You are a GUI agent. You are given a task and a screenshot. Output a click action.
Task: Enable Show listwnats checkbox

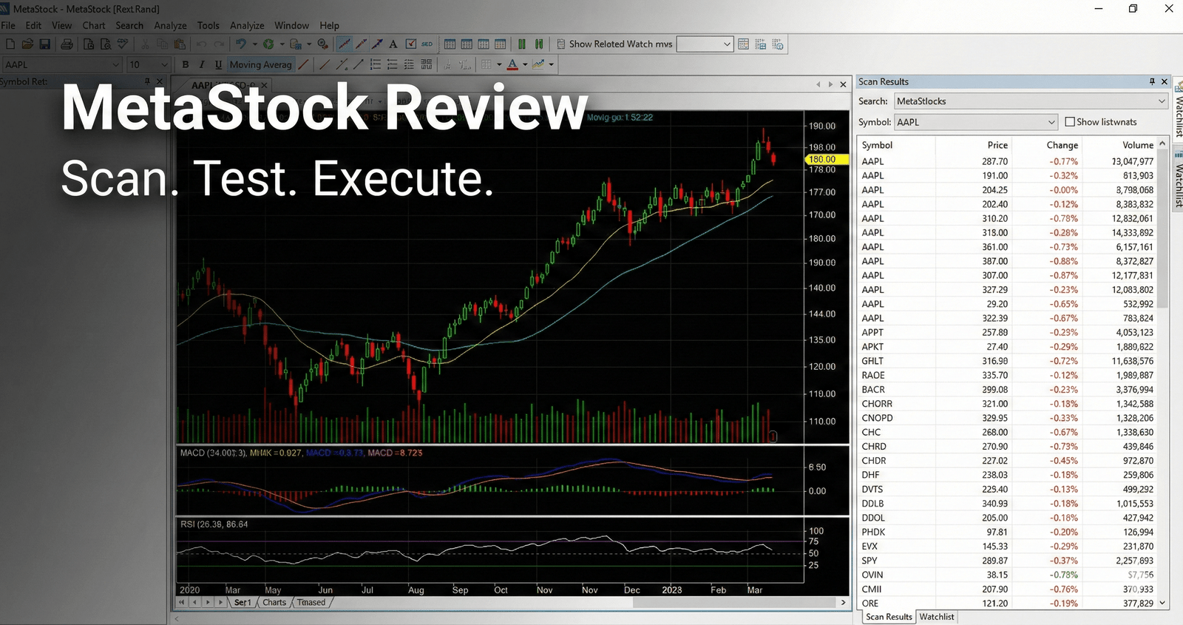[x=1070, y=122]
